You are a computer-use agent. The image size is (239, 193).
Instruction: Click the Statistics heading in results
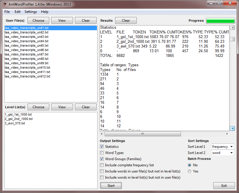coord(108,28)
